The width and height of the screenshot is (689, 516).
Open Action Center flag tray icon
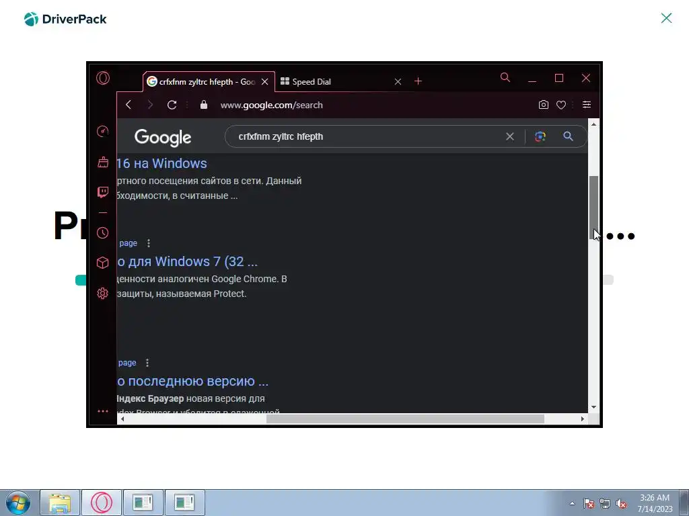(x=589, y=503)
